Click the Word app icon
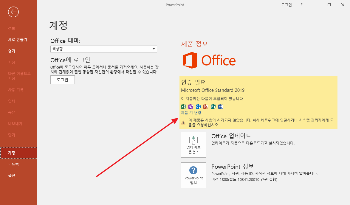The height and width of the screenshot is (205, 350). coord(221,107)
